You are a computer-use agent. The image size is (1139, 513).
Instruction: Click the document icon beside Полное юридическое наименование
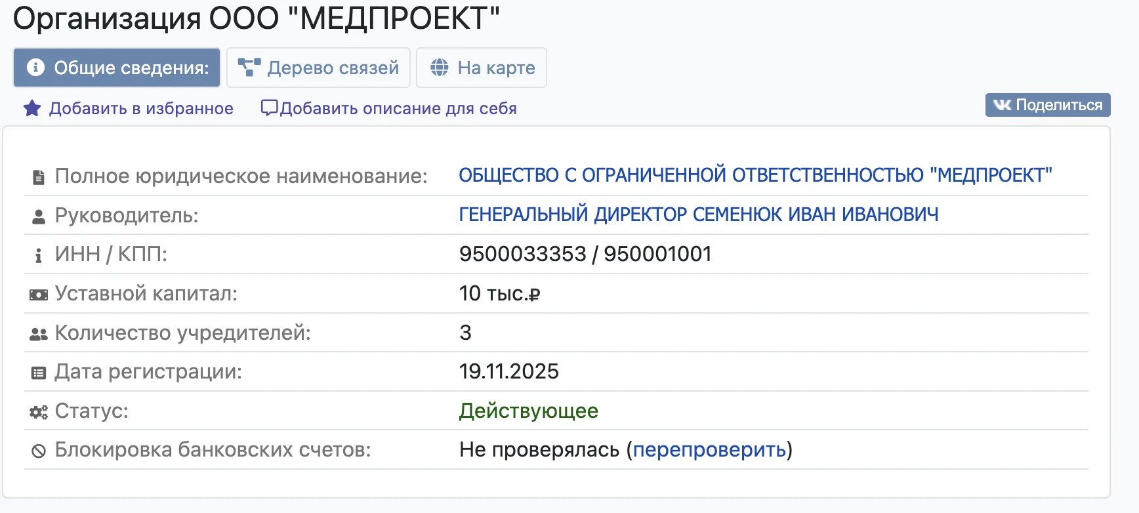pos(39,177)
